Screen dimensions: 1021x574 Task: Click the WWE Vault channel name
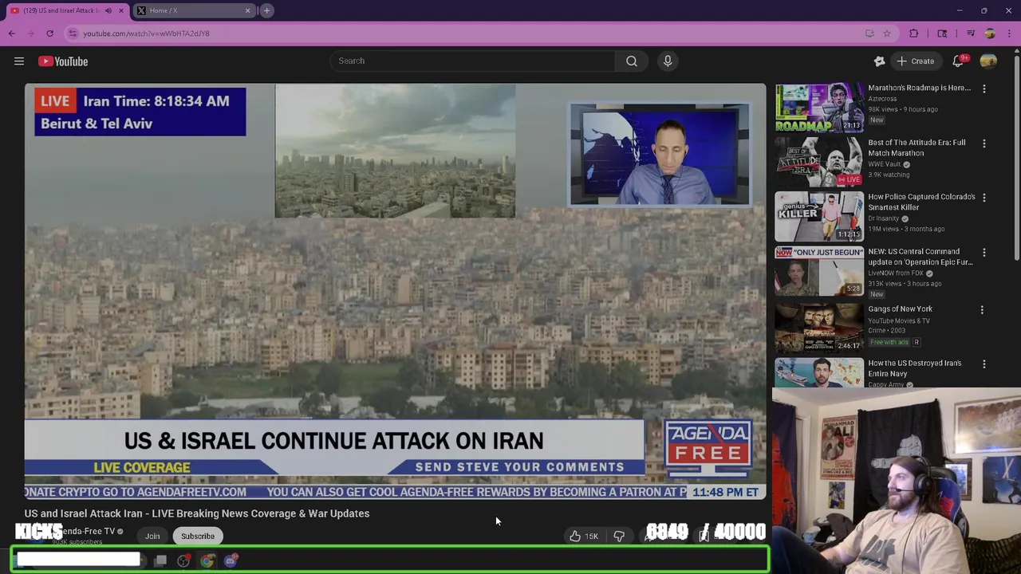(x=885, y=164)
